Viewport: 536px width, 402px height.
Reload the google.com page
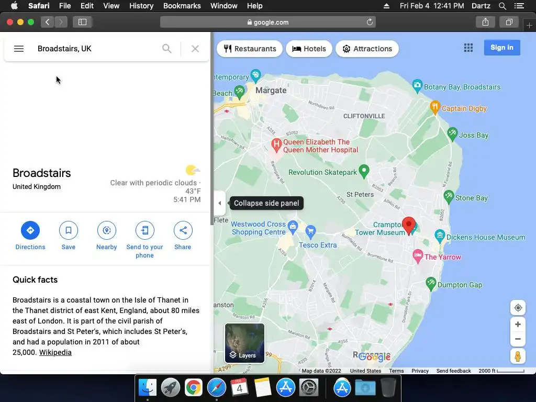(x=370, y=22)
